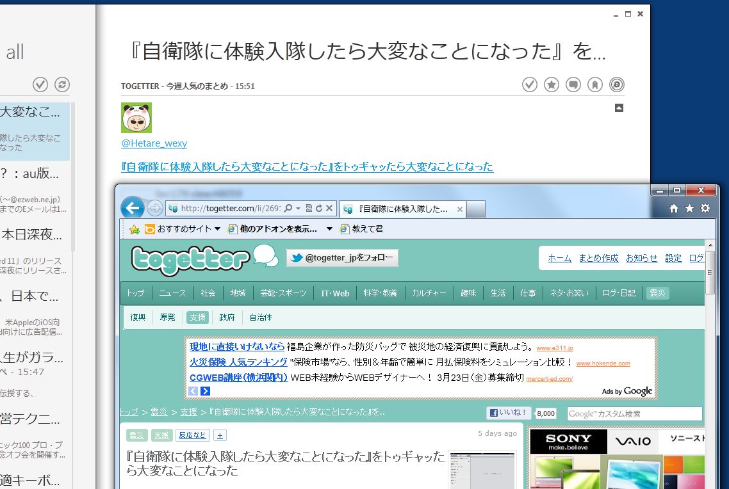Focus the Google カスタム検索 search box
The image size is (729, 489).
coord(634,413)
